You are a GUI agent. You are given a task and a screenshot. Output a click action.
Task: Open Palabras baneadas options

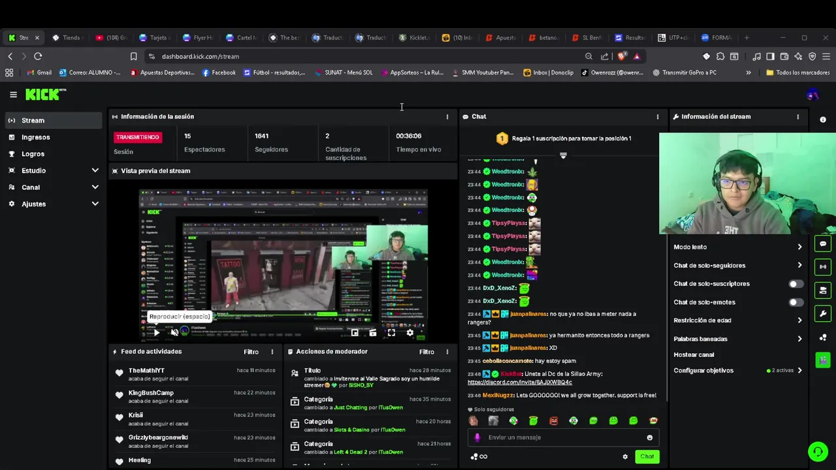[x=738, y=339]
